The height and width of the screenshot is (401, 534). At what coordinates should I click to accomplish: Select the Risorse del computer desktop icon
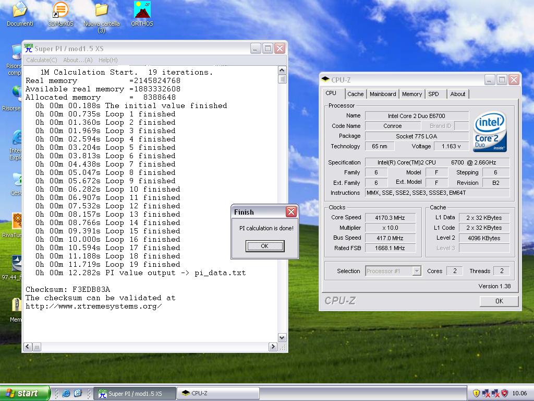click(14, 60)
